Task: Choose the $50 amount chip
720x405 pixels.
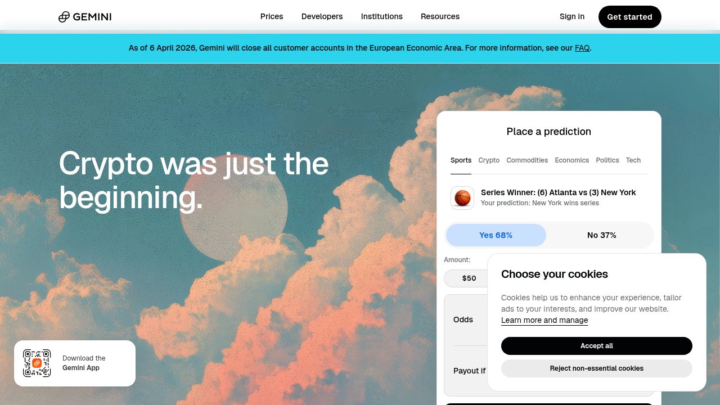Action: coord(469,278)
